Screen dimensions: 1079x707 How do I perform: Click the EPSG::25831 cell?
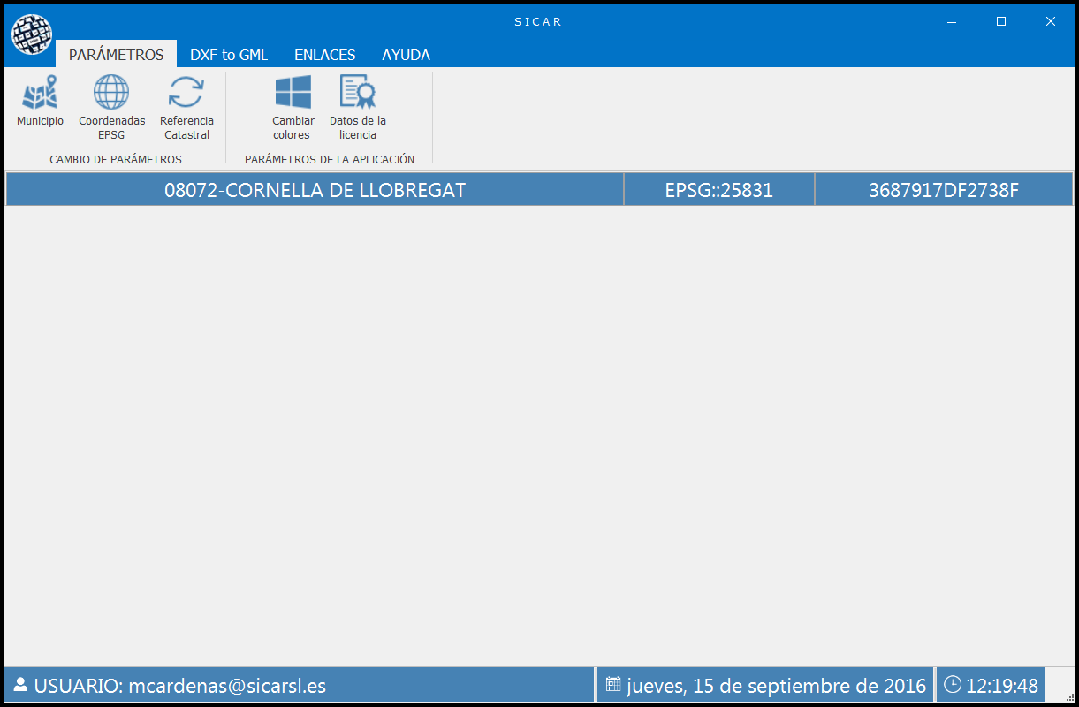tap(718, 190)
